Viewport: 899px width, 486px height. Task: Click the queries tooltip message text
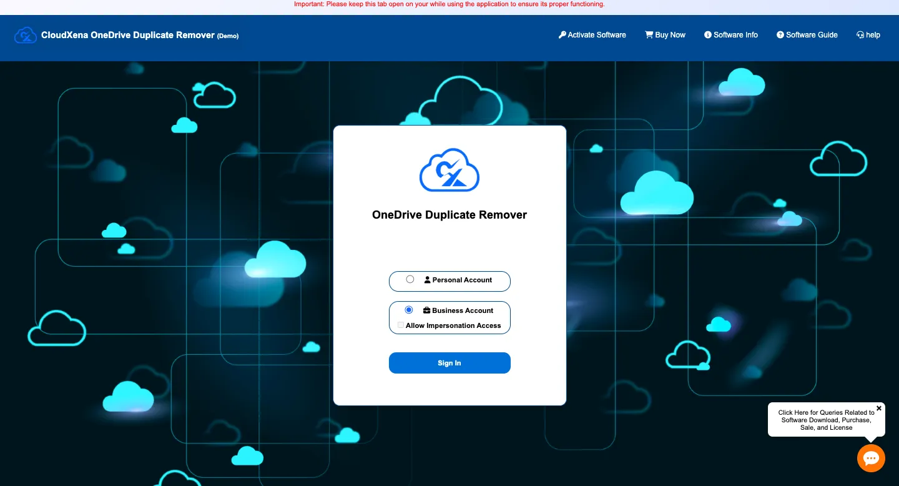(x=826, y=420)
